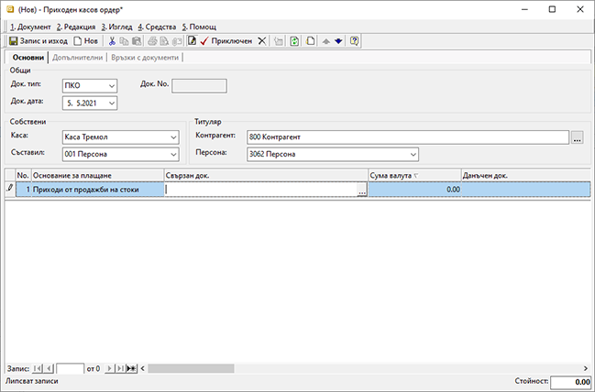
Task: Click the Приключен checkmark button
Action: 226,41
